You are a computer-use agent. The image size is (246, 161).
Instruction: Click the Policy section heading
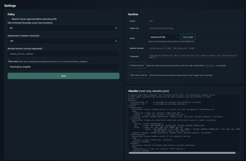coord(11,14)
